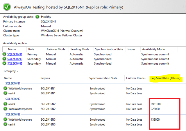The width and height of the screenshot is (186, 131).
Task: Click status icon for WideWorldImporters on SQL2K16N1
Action: coord(5,88)
